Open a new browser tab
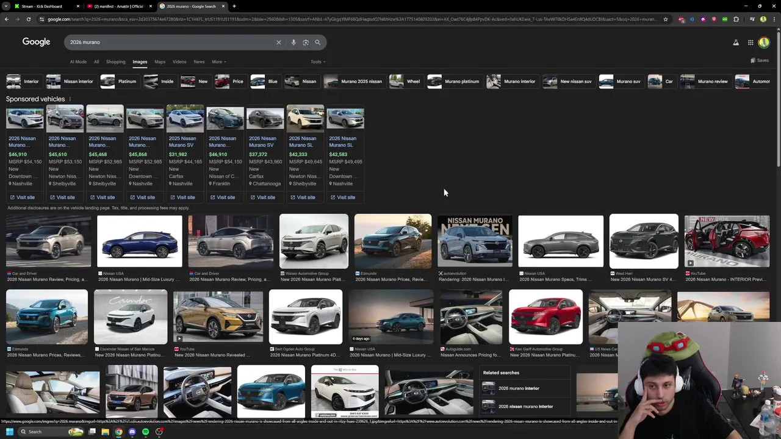 [234, 6]
